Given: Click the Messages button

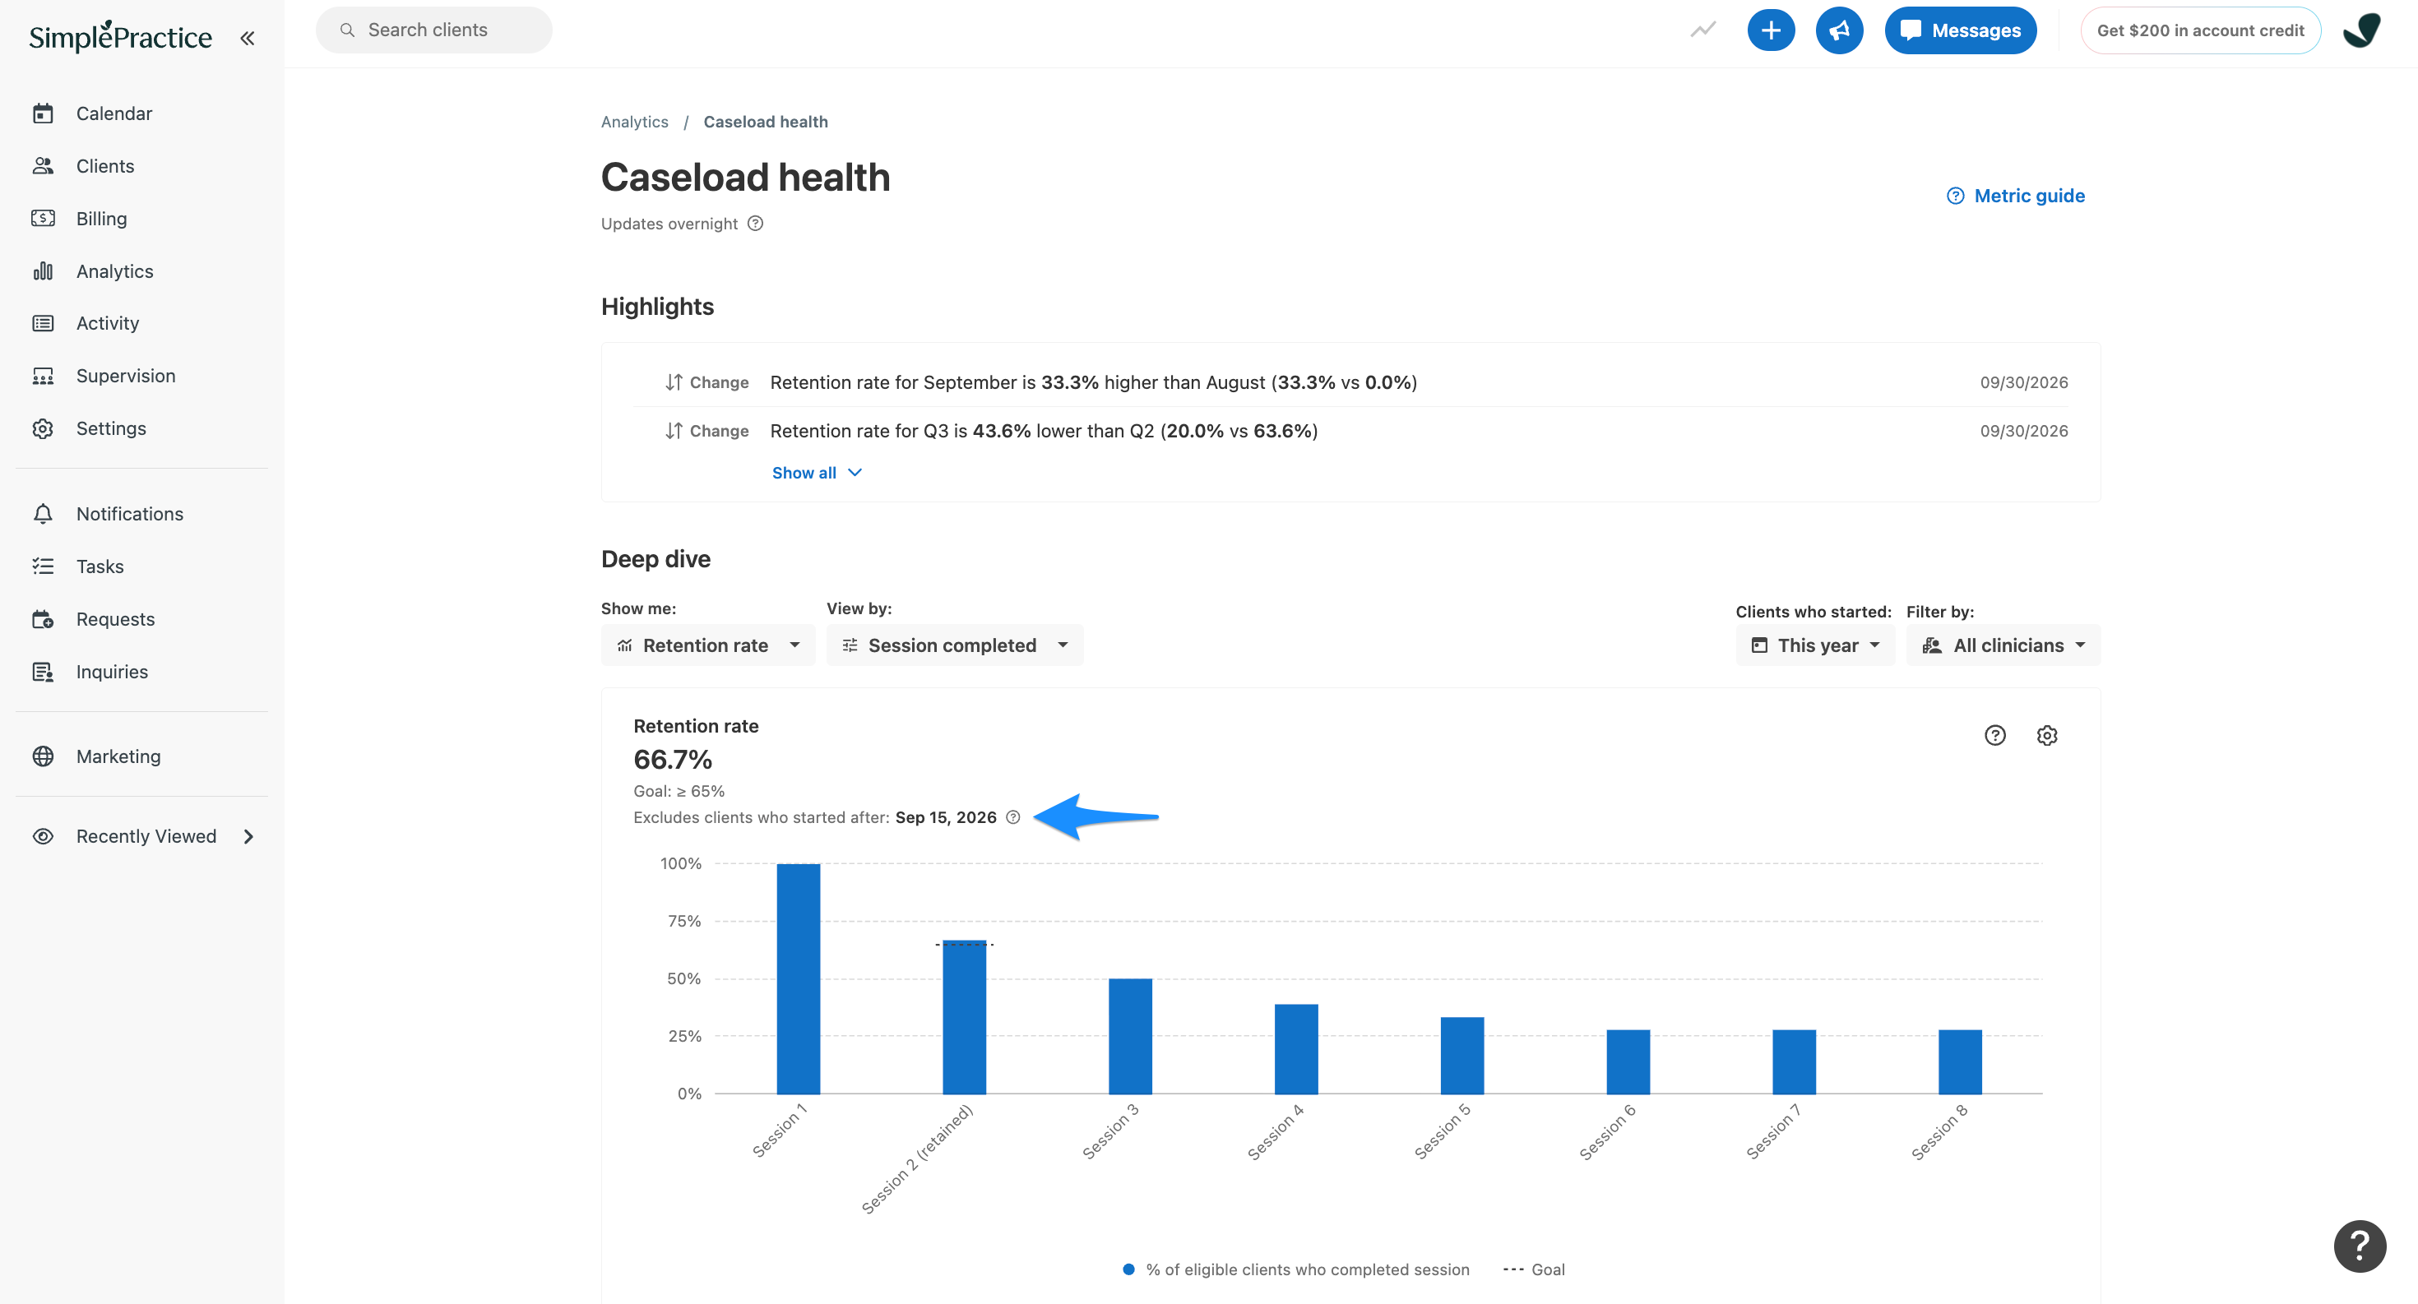Looking at the screenshot, I should click(x=1960, y=30).
